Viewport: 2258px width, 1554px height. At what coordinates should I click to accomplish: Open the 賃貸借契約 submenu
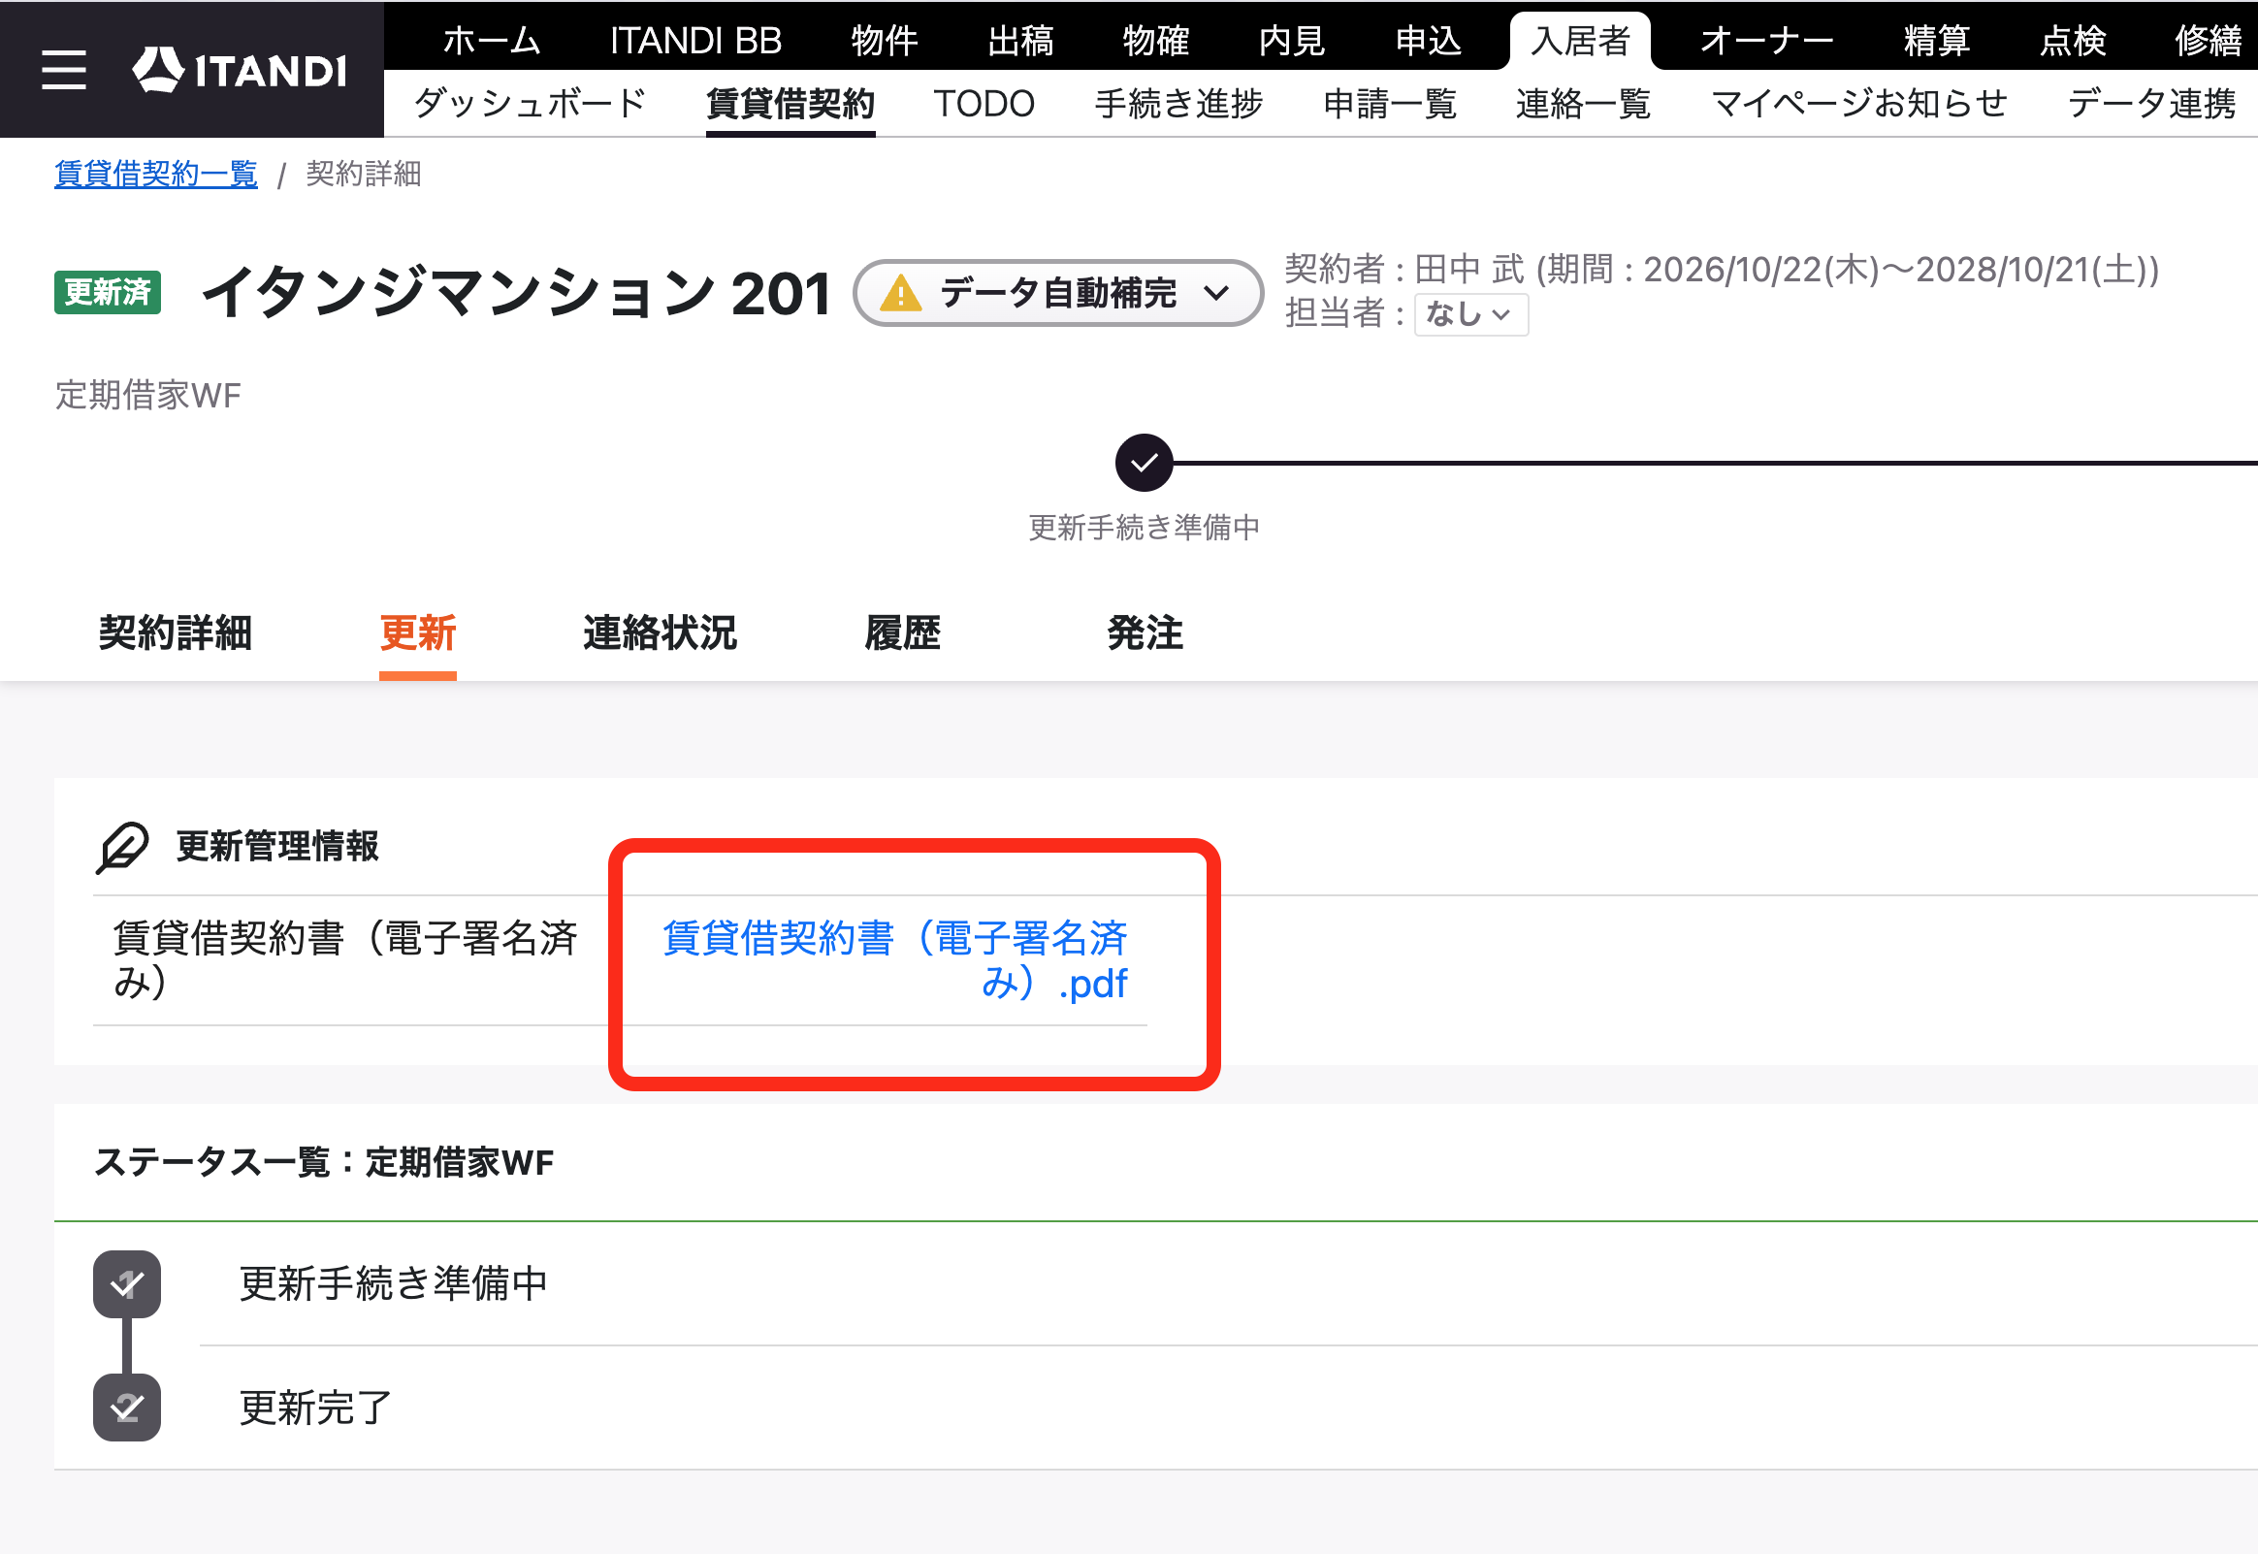pyautogui.click(x=790, y=103)
